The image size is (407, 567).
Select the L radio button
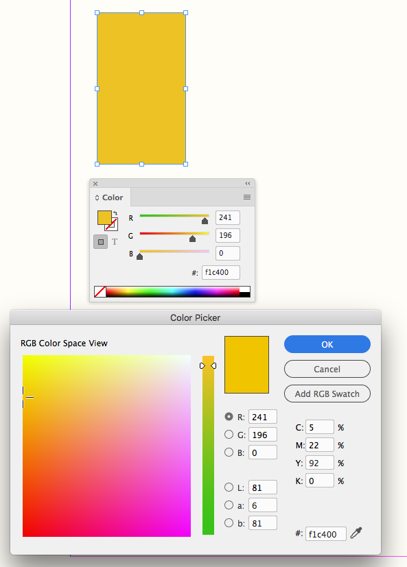pos(229,487)
